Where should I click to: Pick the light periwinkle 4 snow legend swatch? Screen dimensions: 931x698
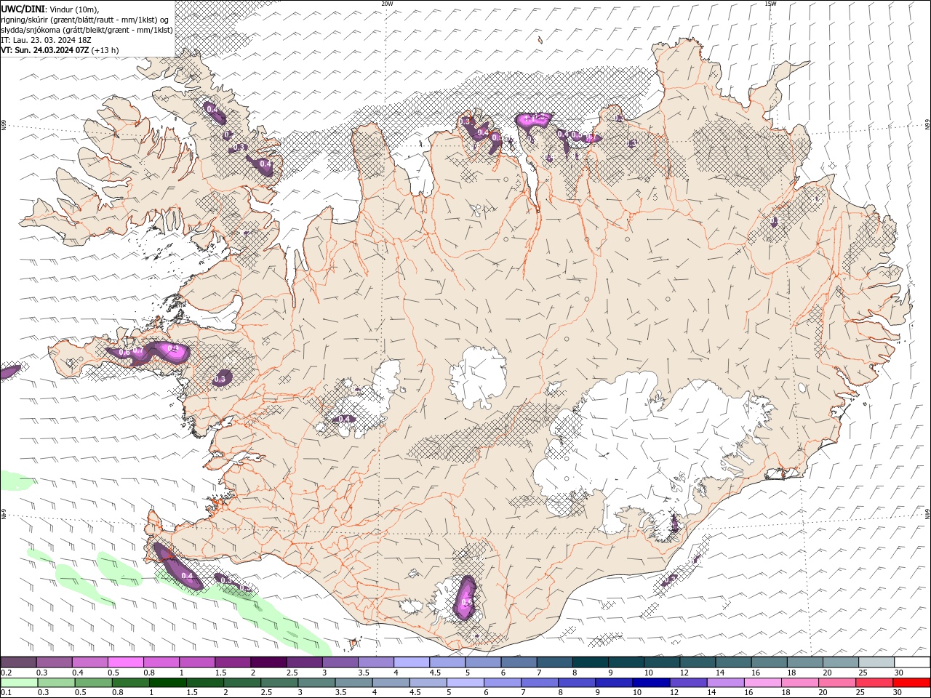coord(411,662)
